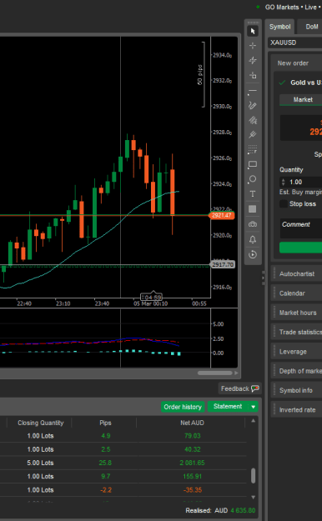Click the gray 2917.70 price label
The image size is (322, 521).
pos(223,264)
